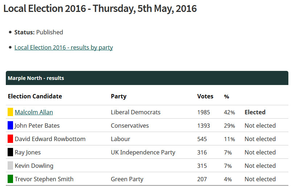This screenshot has width=292, height=187.
Task: Click the green Green Party color swatch
Action: 10,179
